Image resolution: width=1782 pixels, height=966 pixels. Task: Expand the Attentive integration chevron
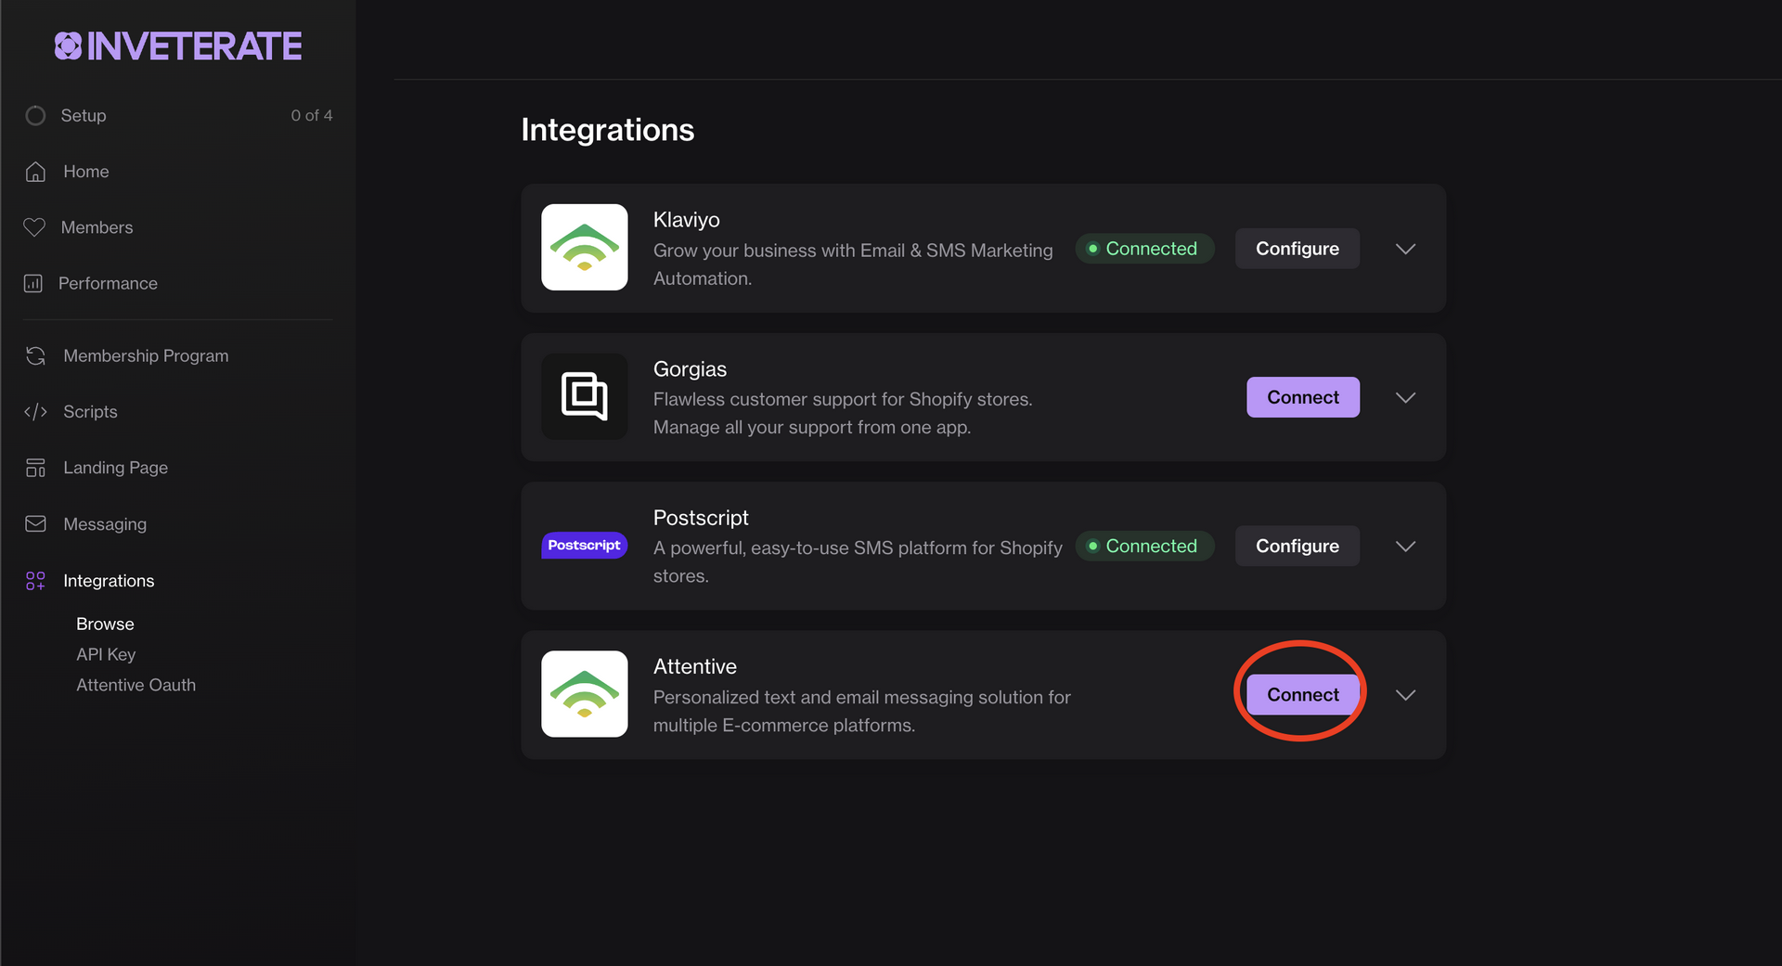[x=1405, y=695]
